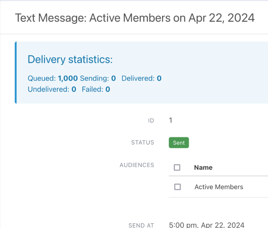The height and width of the screenshot is (228, 268).
Task: Click the Name column header
Action: pyautogui.click(x=203, y=168)
